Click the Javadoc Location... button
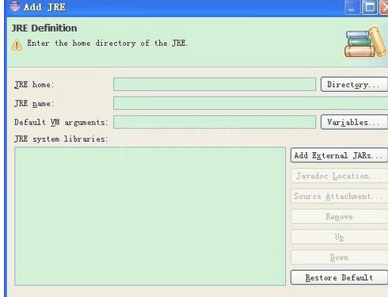The height and width of the screenshot is (297, 388). pyautogui.click(x=339, y=176)
